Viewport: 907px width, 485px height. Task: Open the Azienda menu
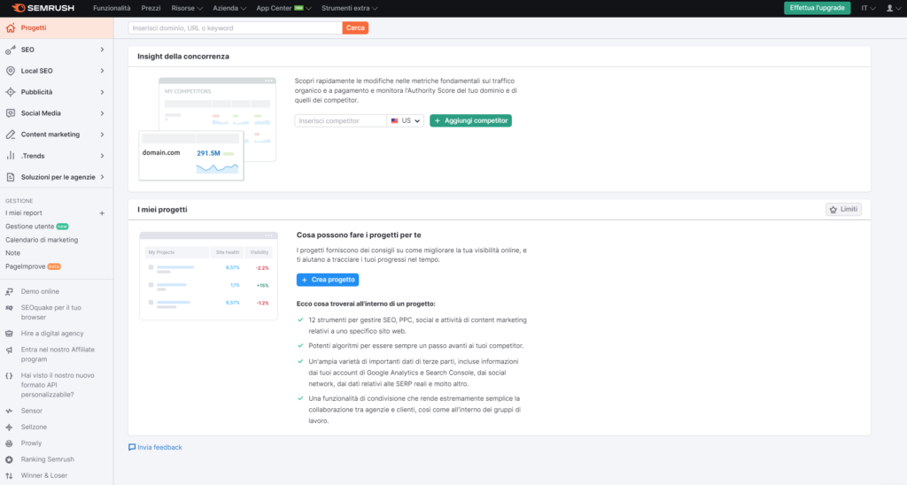coord(229,8)
